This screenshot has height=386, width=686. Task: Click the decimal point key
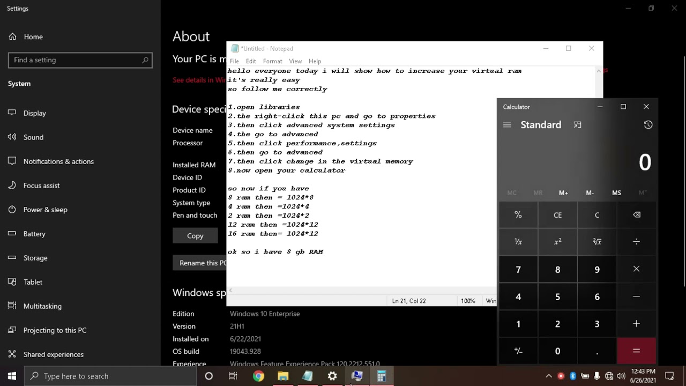click(597, 351)
